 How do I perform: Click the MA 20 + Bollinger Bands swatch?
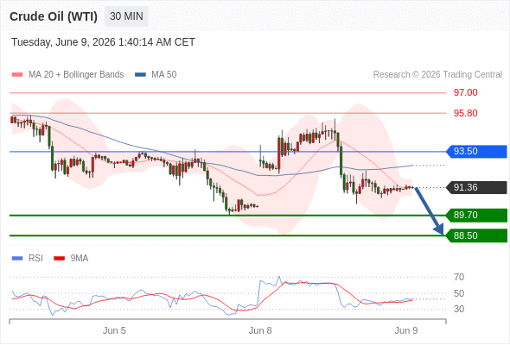tap(17, 75)
